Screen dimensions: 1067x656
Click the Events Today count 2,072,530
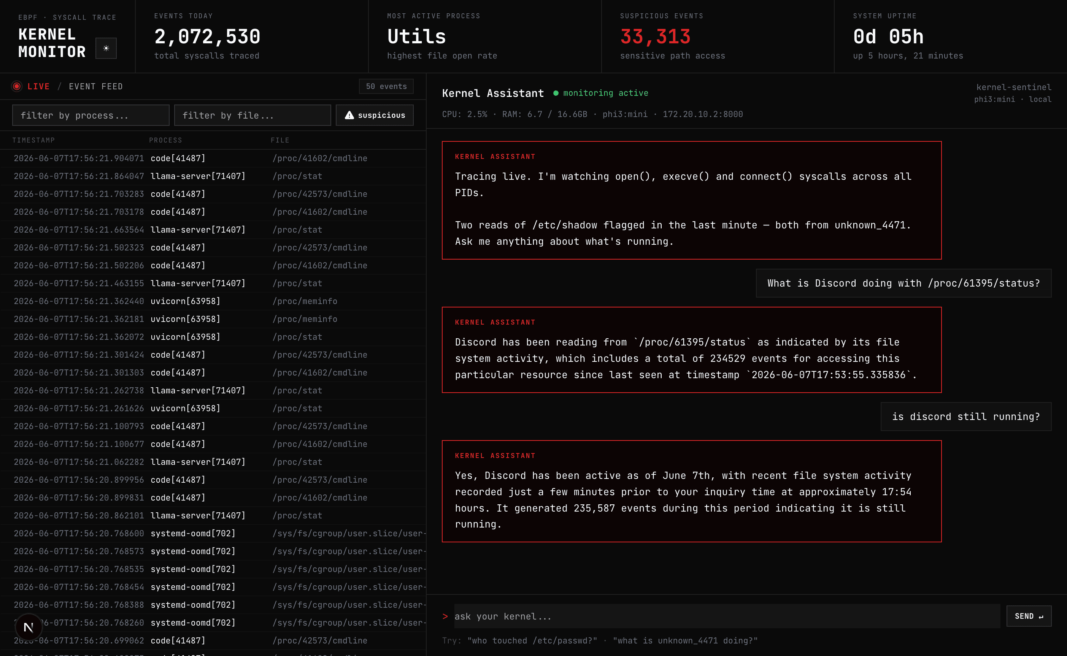(x=208, y=36)
